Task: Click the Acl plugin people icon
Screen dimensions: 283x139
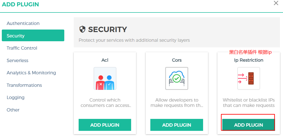Action: [105, 78]
